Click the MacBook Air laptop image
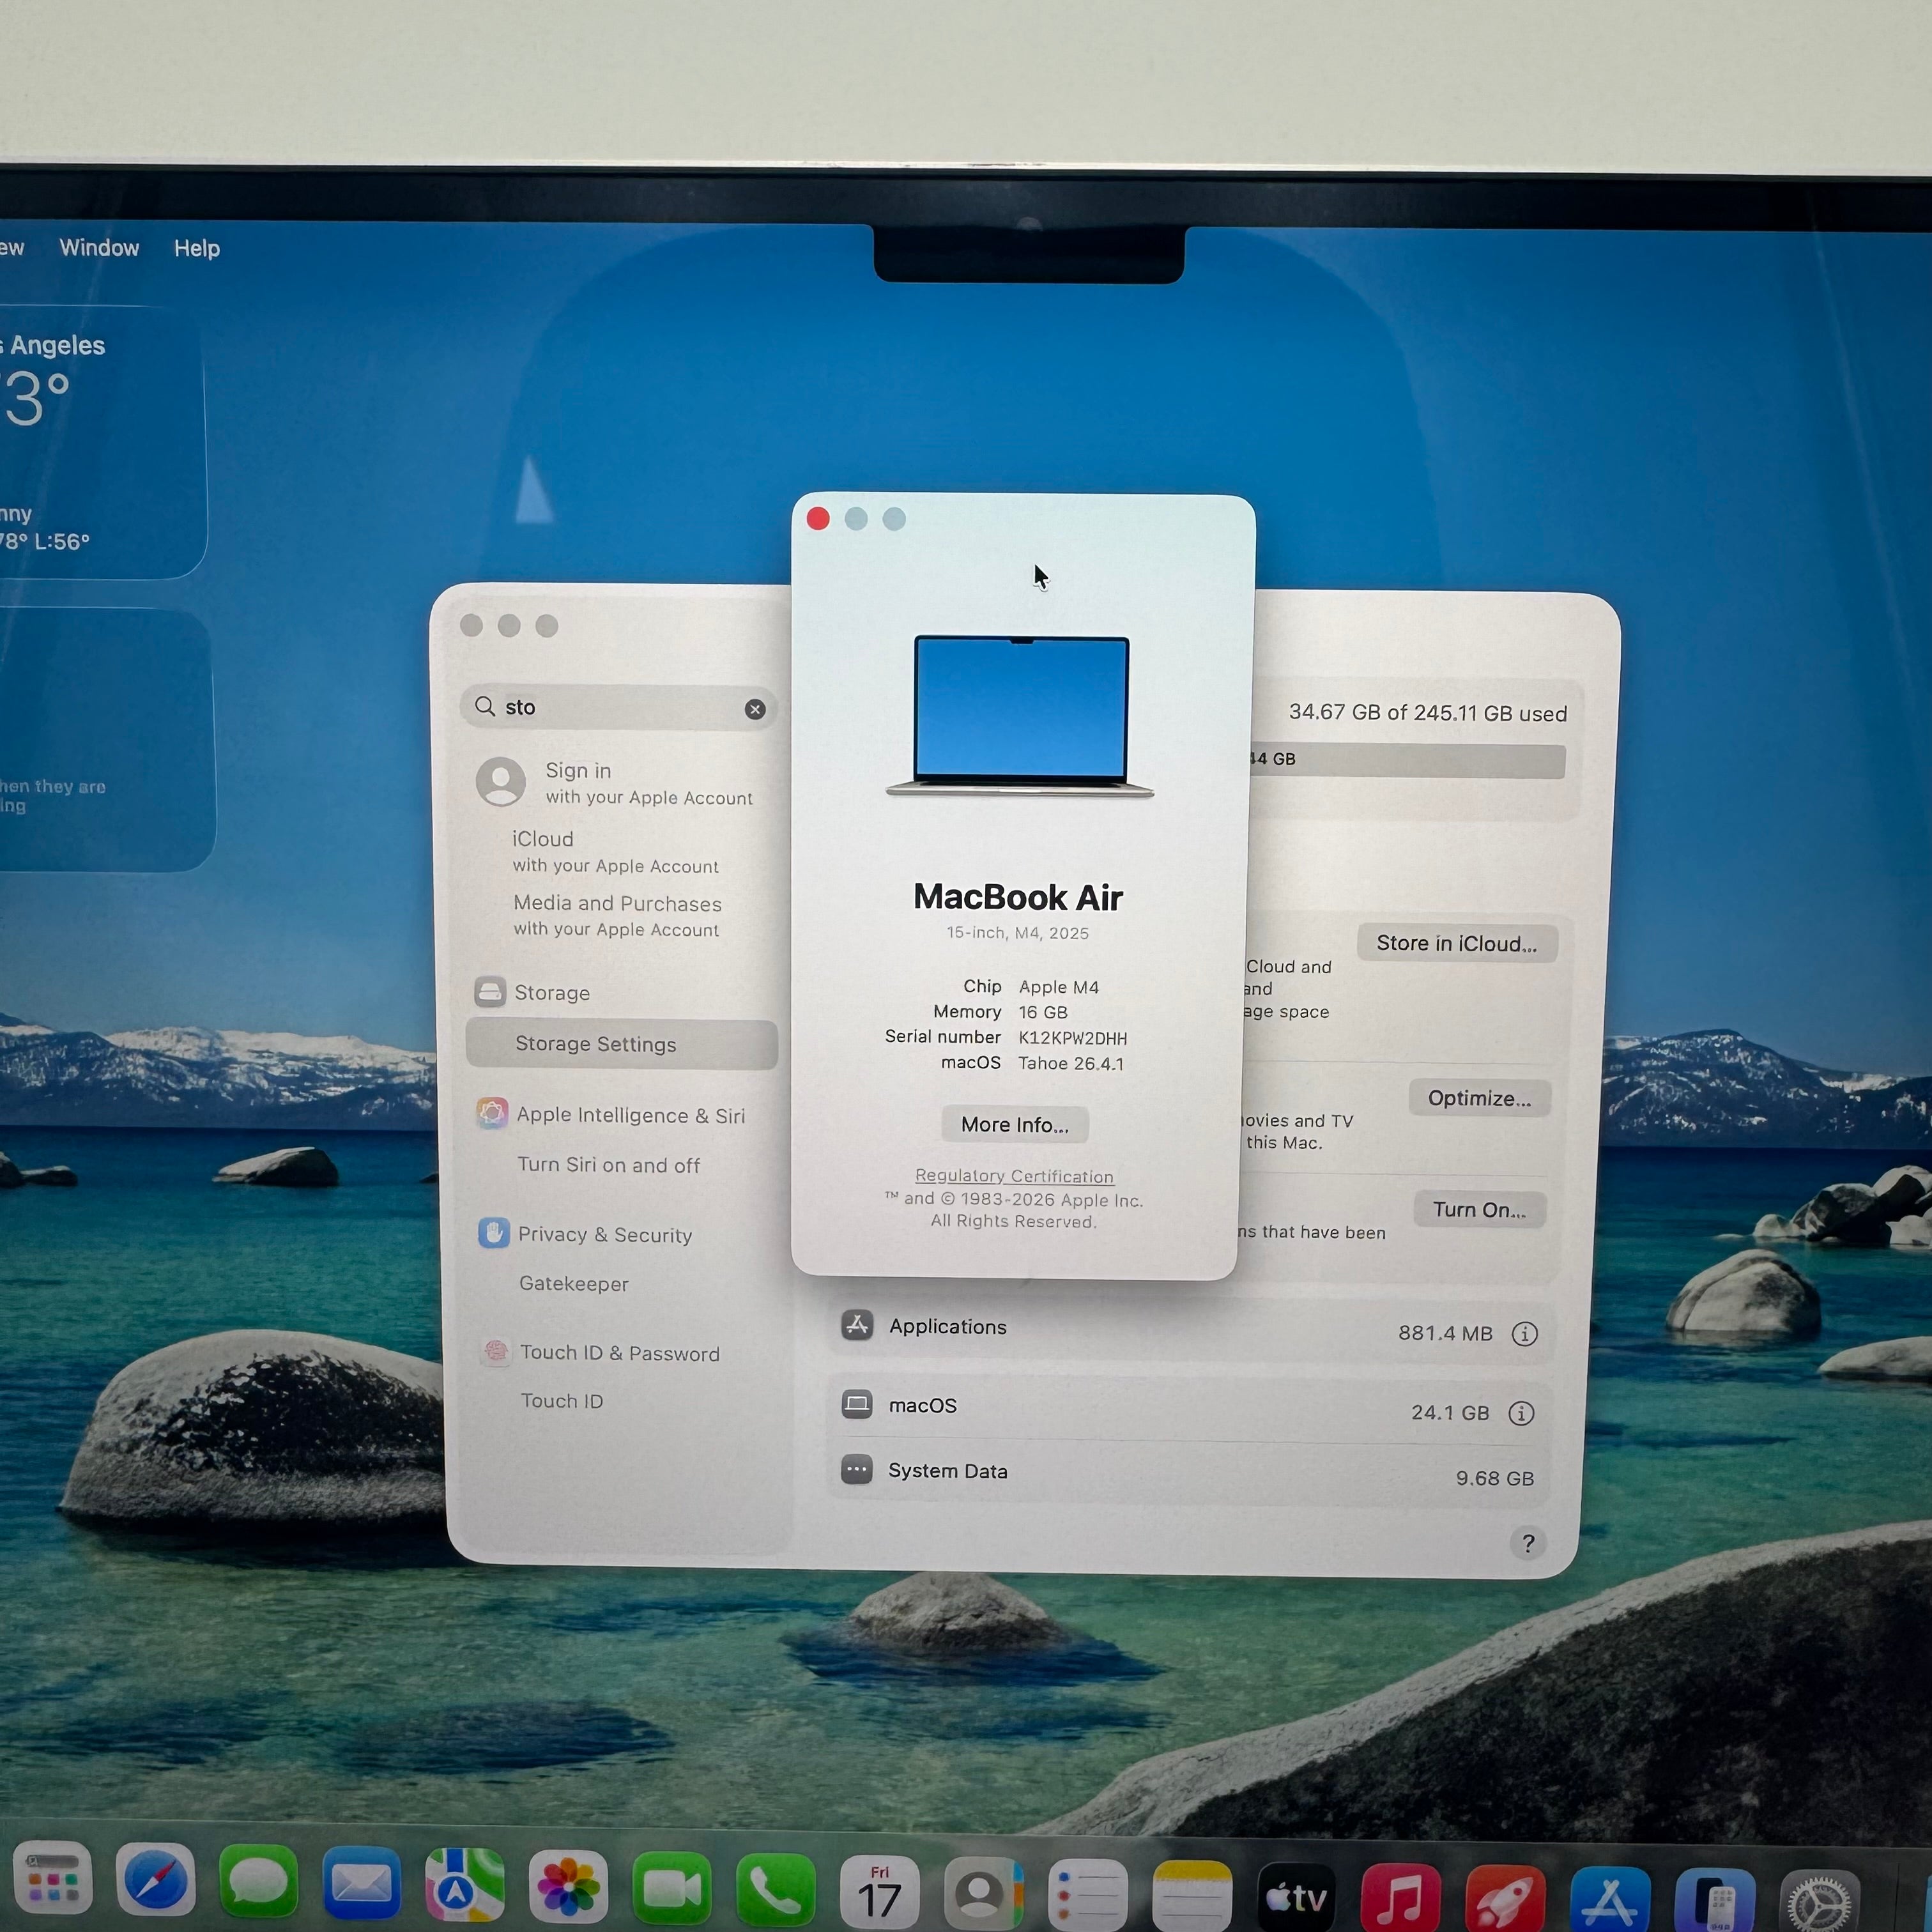The image size is (1932, 1932). pos(1020,716)
